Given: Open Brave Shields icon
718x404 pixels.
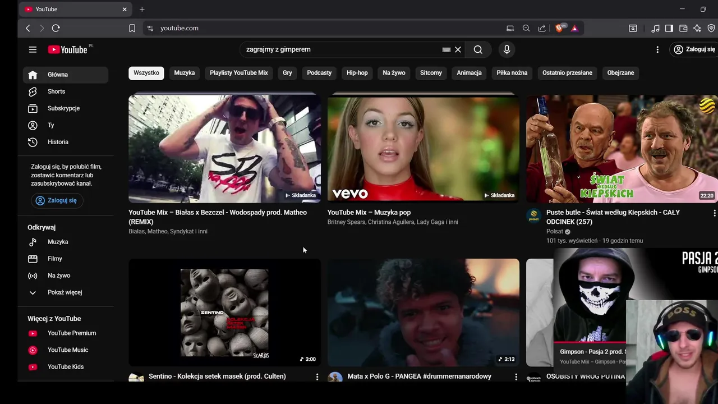Looking at the screenshot, I should point(559,28).
